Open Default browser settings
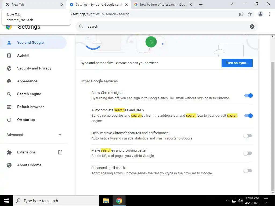Screen dimensions: 275x206 tap(33, 107)
